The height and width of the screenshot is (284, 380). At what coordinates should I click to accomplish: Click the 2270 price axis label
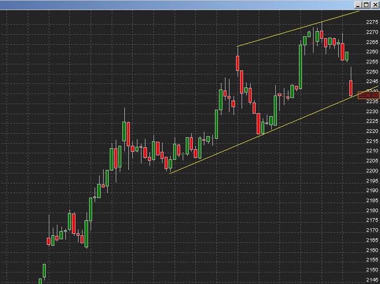(x=372, y=32)
